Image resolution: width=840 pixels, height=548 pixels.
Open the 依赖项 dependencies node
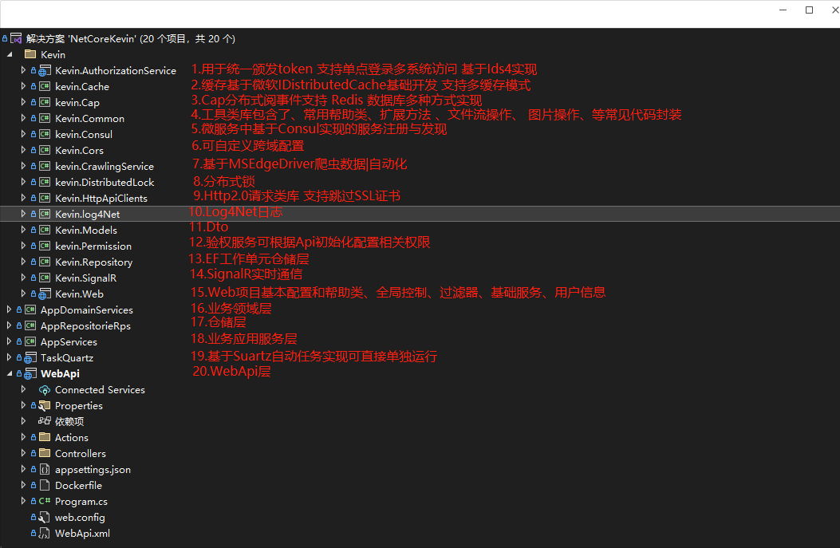click(x=69, y=421)
